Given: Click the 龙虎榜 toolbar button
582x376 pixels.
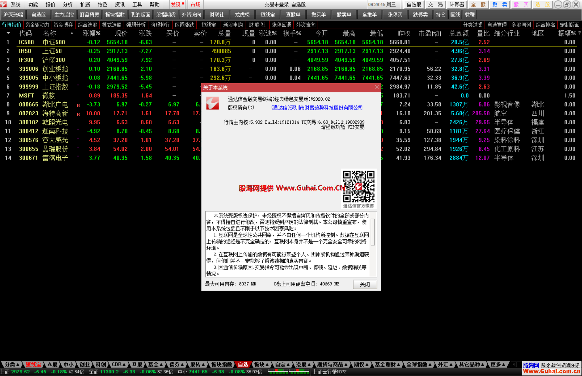Looking at the screenshot, I should click(x=242, y=15).
